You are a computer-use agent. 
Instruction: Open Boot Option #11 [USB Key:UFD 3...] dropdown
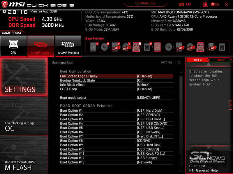[x=151, y=154]
